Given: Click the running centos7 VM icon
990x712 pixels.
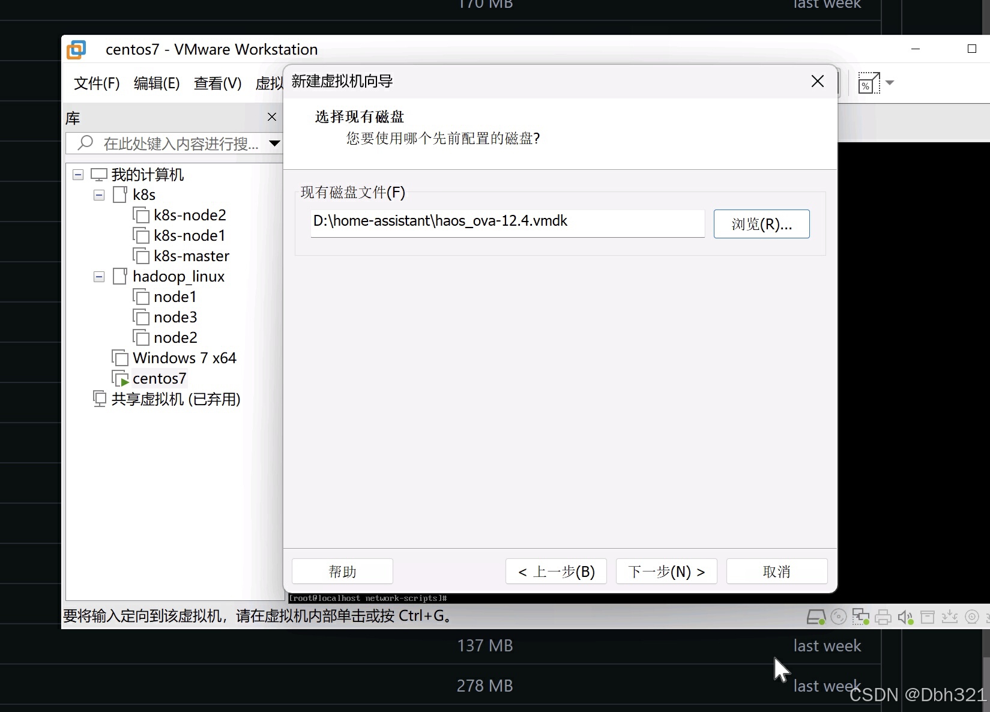Looking at the screenshot, I should pyautogui.click(x=120, y=378).
